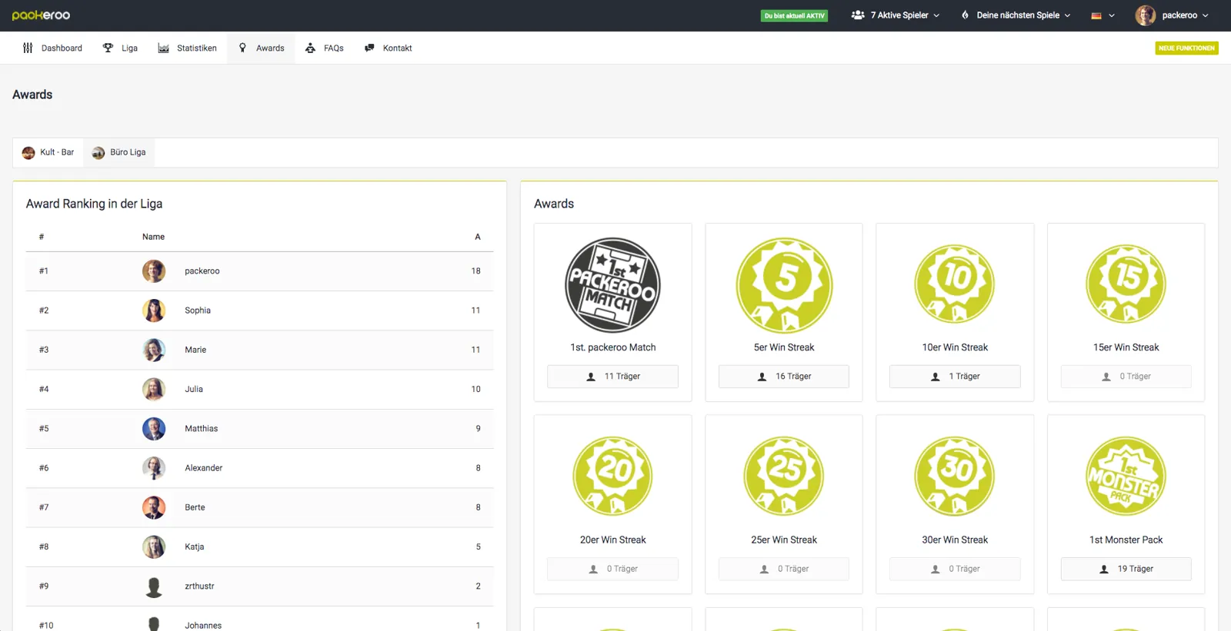Screen dimensions: 1231x631
Task: Click the packeroo user avatar in header
Action: click(1146, 15)
